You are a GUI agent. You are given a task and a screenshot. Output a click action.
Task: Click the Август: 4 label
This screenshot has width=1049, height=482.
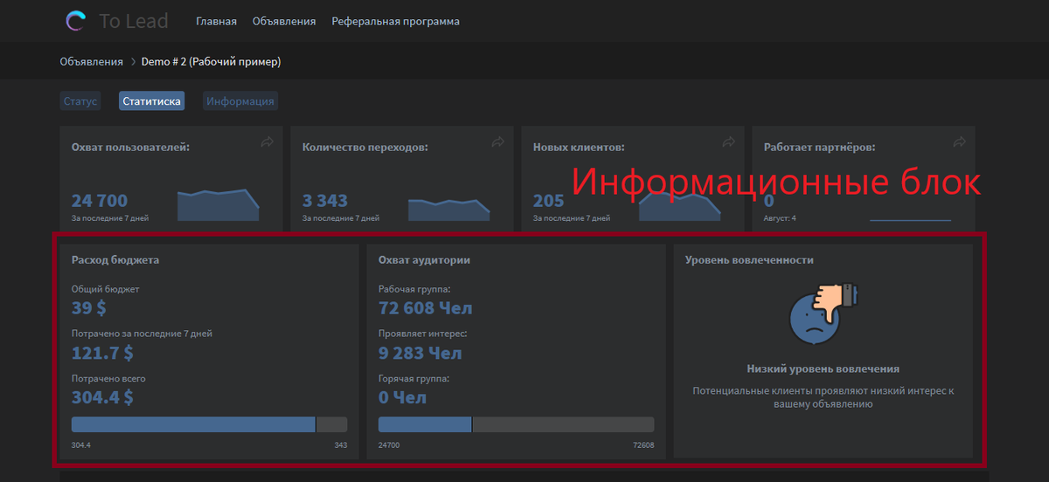(780, 218)
